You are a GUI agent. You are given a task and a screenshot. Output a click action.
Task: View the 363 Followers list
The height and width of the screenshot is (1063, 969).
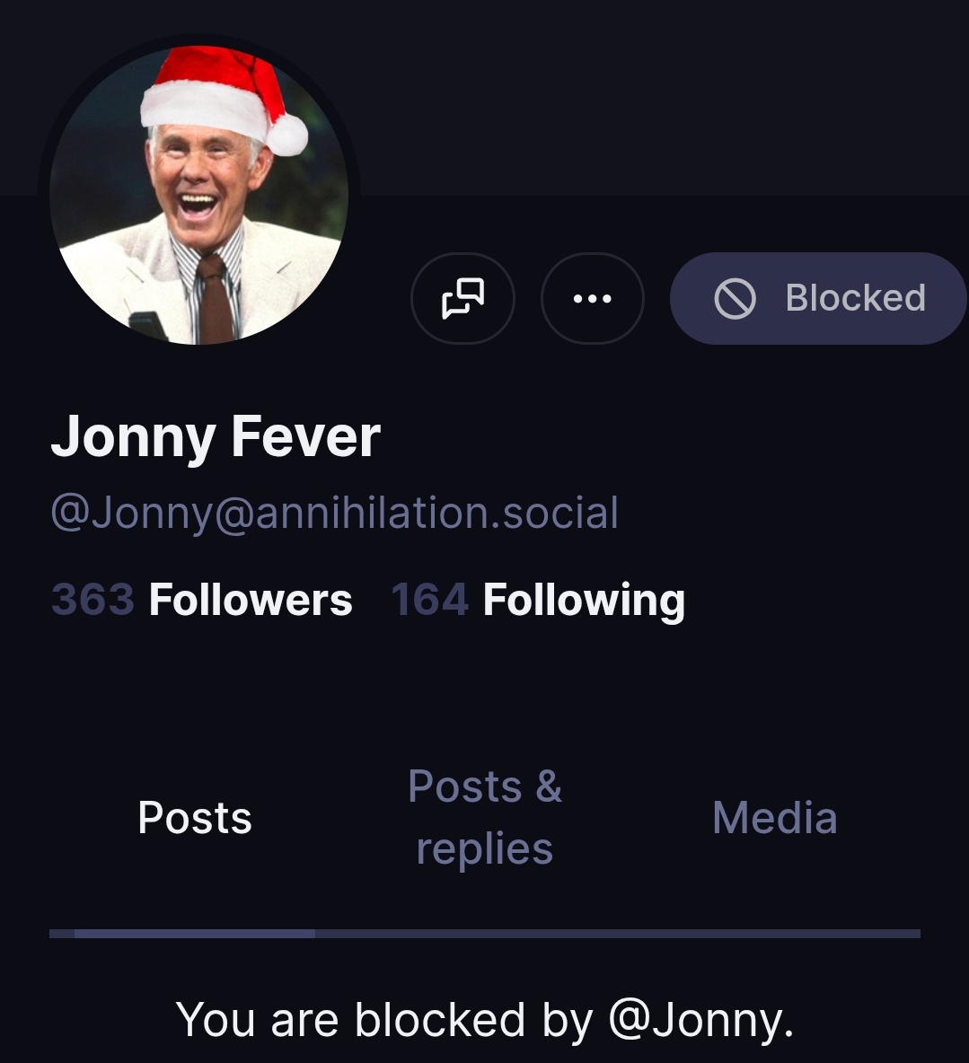tap(201, 600)
